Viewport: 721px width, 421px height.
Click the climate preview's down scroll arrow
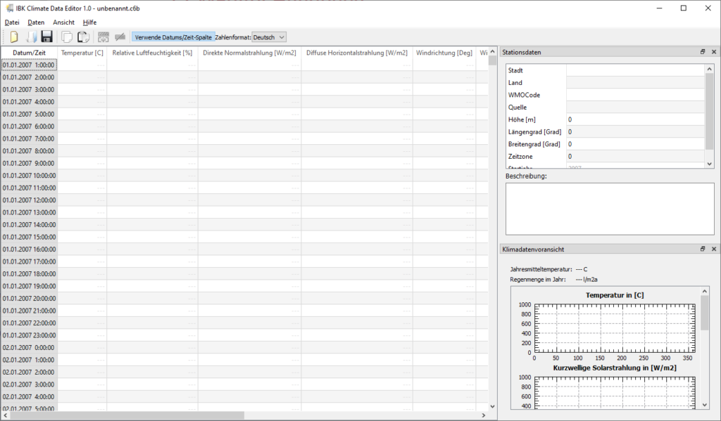click(704, 405)
